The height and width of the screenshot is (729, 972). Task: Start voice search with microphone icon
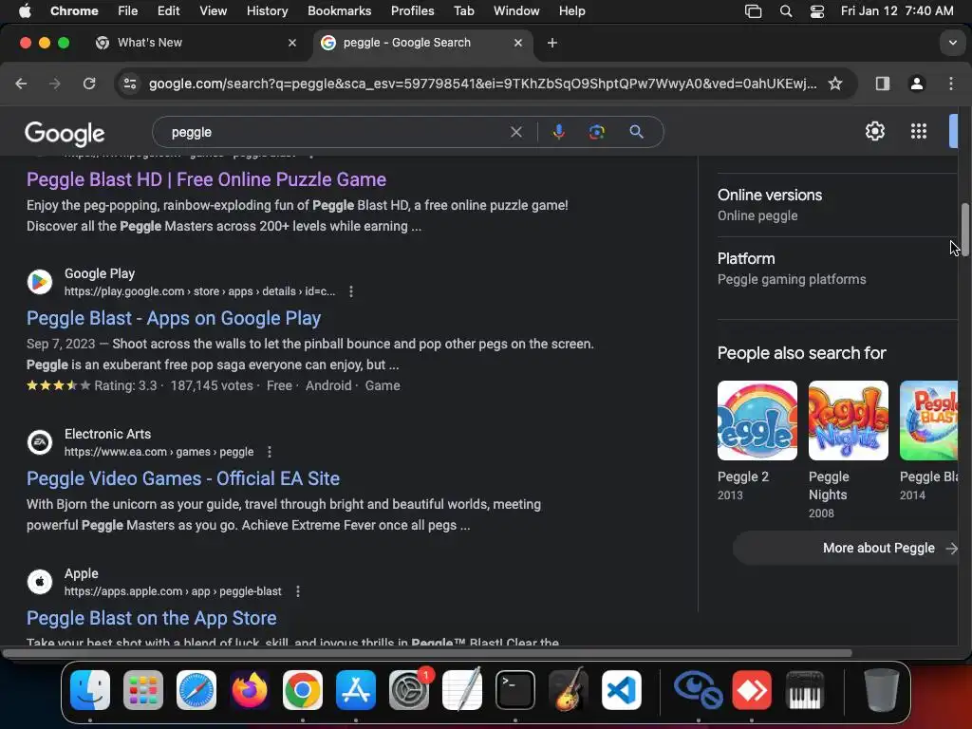[x=558, y=132]
